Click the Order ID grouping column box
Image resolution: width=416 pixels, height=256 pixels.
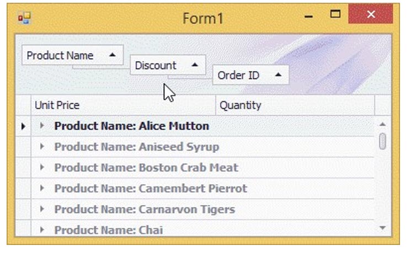click(238, 75)
